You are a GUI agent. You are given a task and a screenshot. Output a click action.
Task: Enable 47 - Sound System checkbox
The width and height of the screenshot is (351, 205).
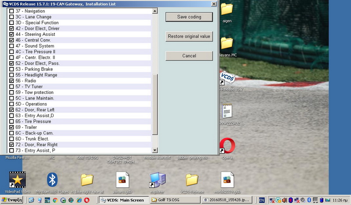point(11,46)
